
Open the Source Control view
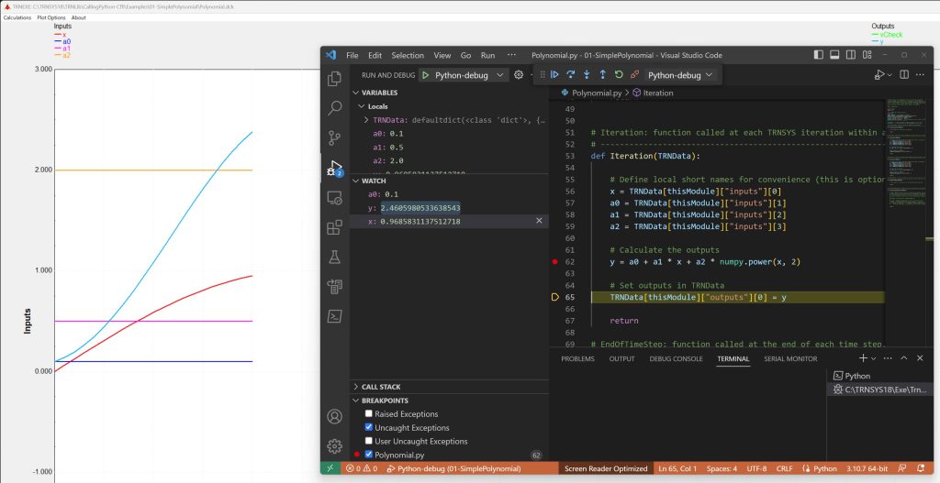coord(335,138)
